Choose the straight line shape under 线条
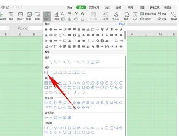The height and width of the screenshot is (136, 179). (x=46, y=62)
